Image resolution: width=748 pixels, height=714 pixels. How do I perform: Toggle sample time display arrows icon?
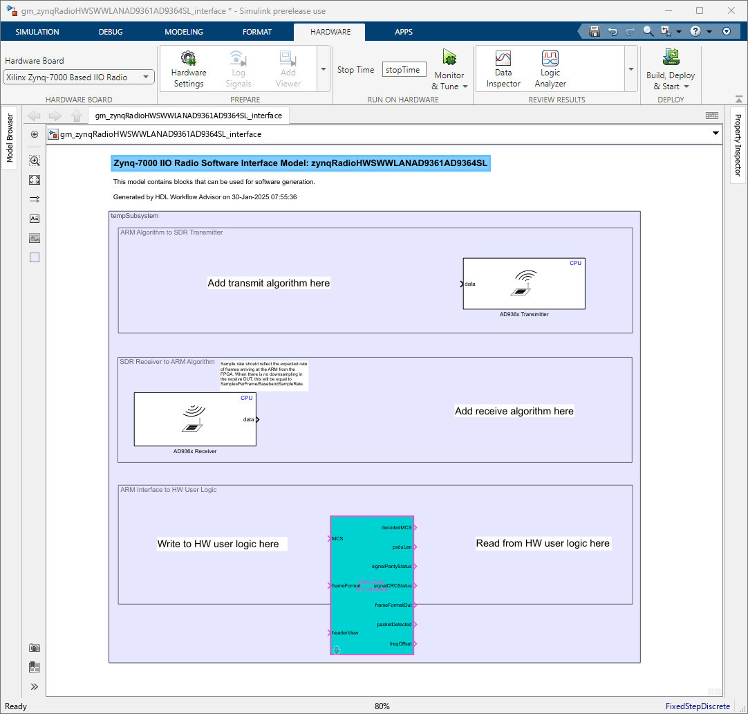tap(35, 199)
